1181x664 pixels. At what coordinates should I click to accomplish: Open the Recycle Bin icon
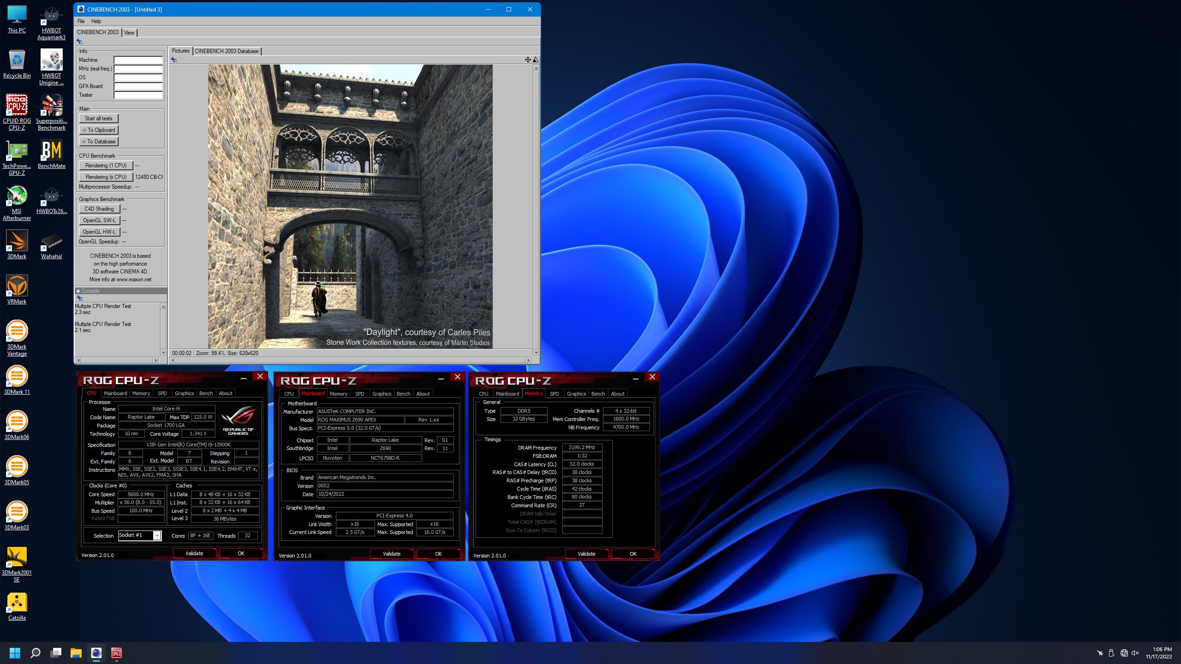[x=17, y=64]
